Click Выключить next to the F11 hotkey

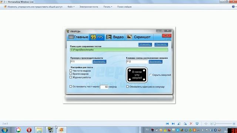pyautogui.click(x=99, y=62)
